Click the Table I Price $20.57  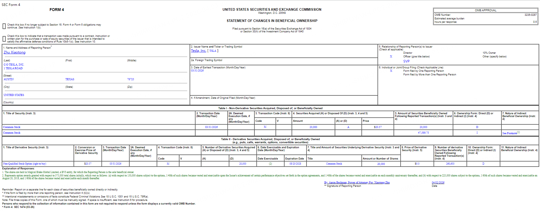[x=378, y=127]
